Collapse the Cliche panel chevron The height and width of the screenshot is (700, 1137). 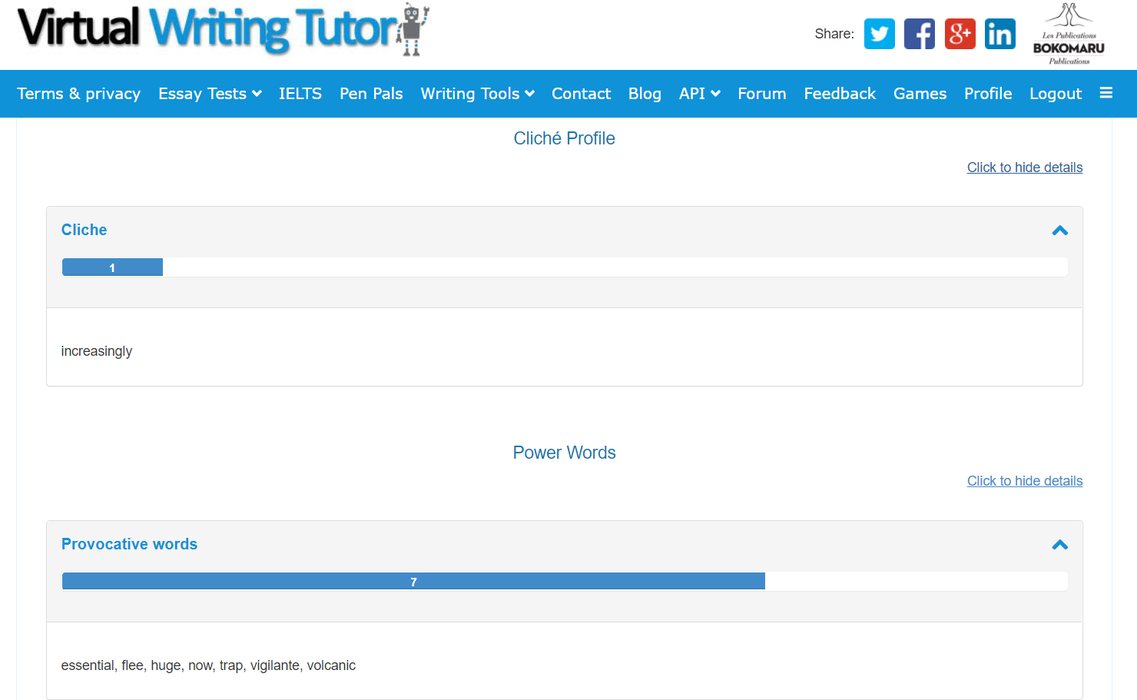tap(1059, 231)
